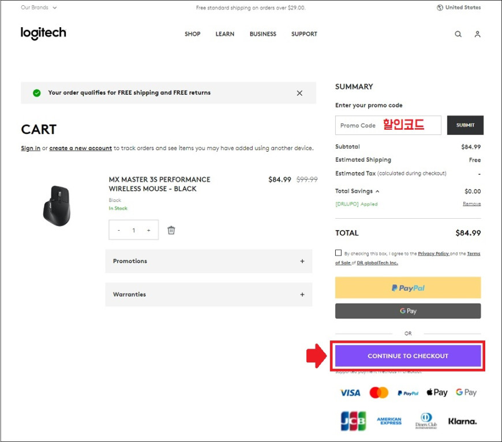
Task: Click the TOTAL amount $84.99
Action: tap(468, 233)
